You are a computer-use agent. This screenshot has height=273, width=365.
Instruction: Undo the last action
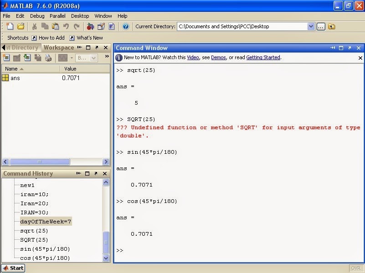(65, 26)
